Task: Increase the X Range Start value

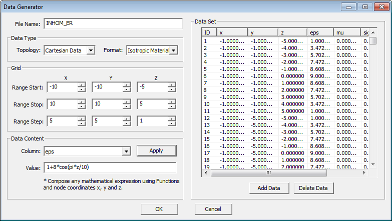Action: (81, 85)
